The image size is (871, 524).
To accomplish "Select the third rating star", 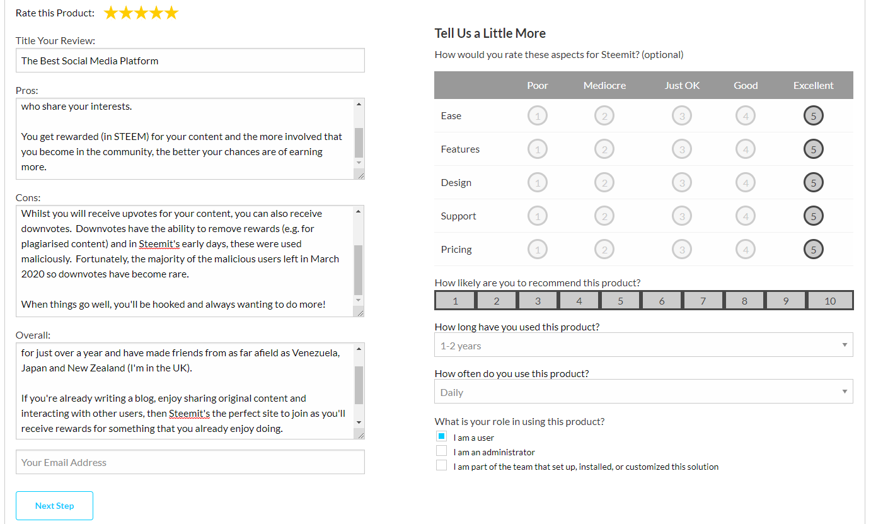I will click(x=141, y=13).
